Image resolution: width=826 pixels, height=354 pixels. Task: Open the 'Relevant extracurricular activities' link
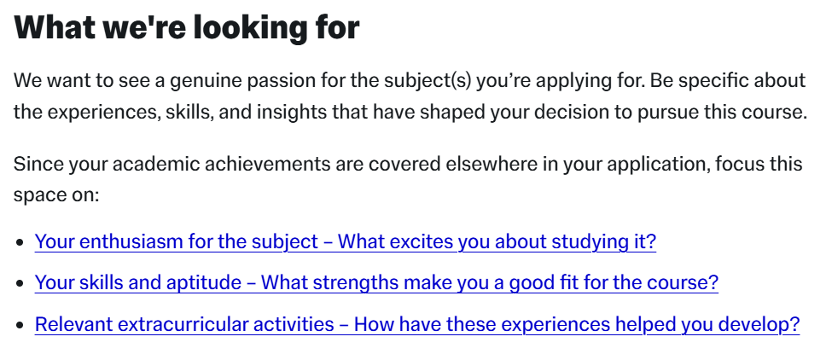[x=417, y=324]
